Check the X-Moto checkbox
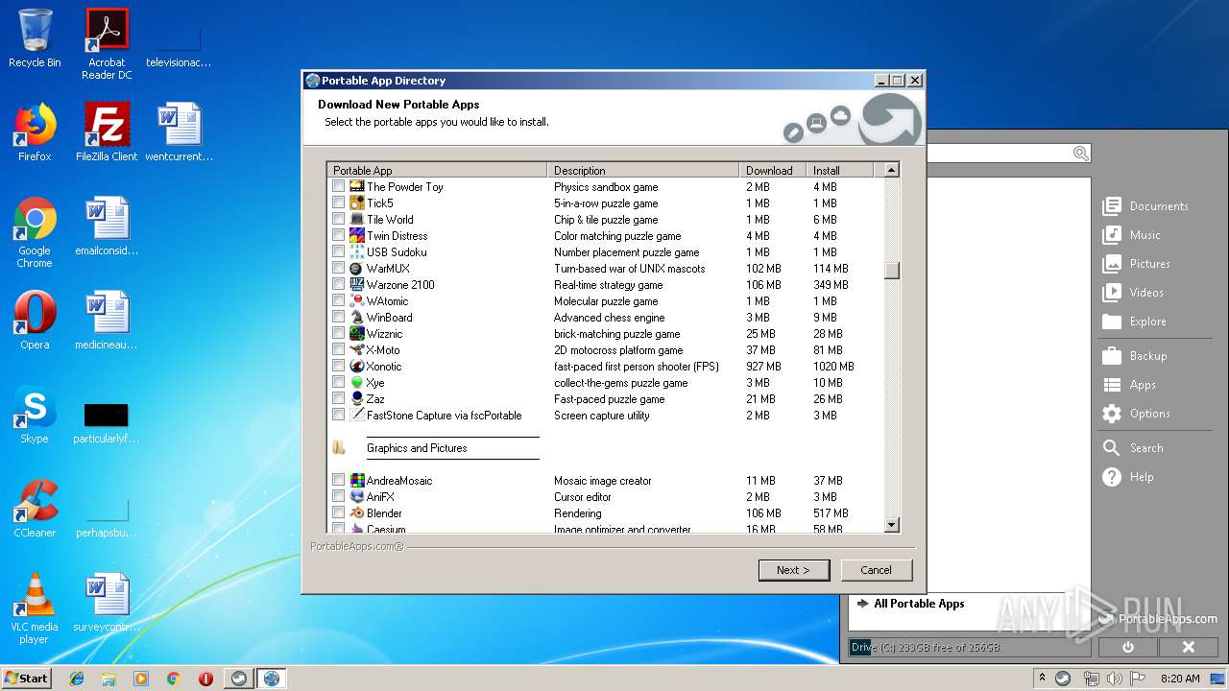Image resolution: width=1229 pixels, height=691 pixels. pos(338,350)
